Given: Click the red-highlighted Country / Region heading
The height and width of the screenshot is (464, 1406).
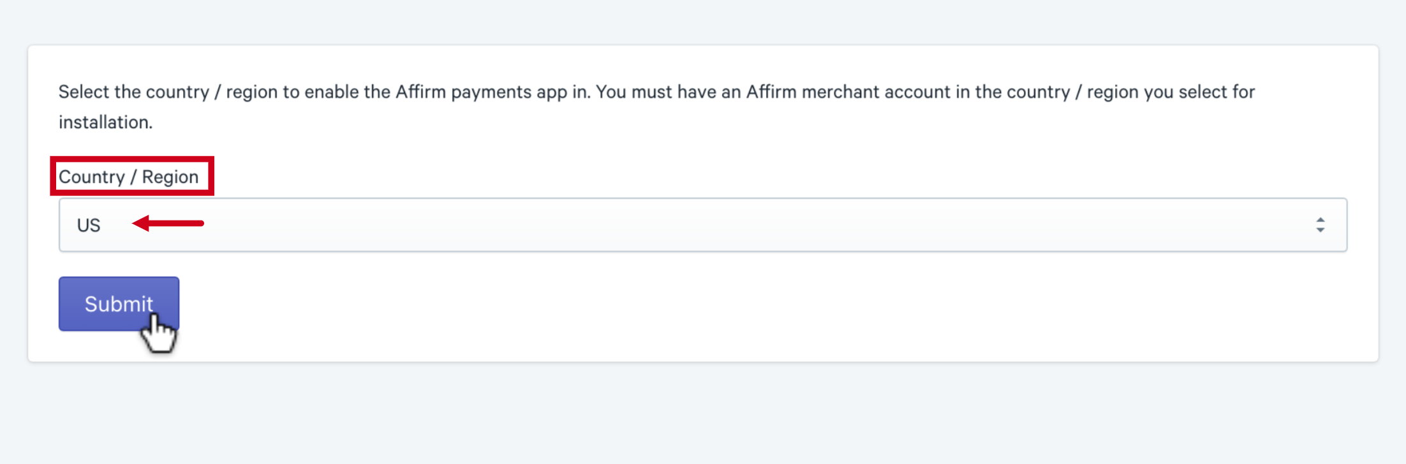Looking at the screenshot, I should coord(128,177).
